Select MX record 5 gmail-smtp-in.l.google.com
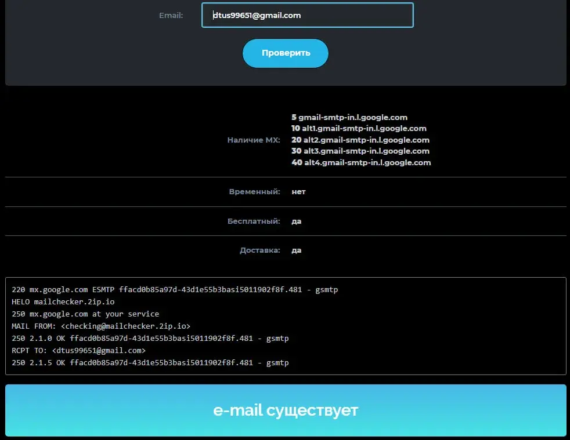Image resolution: width=570 pixels, height=440 pixels. click(349, 117)
